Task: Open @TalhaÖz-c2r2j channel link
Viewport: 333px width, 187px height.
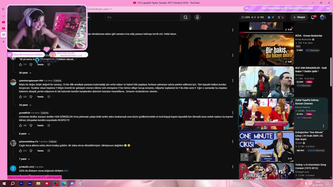Action: pos(26,167)
